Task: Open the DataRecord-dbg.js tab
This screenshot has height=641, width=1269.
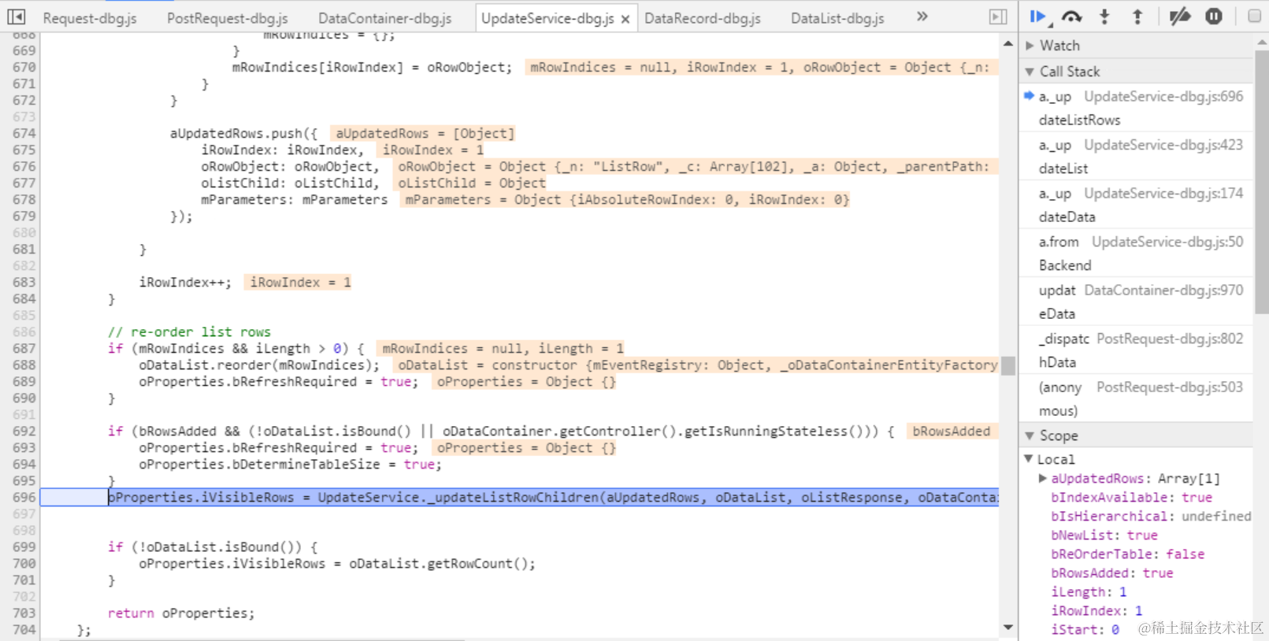Action: (703, 18)
